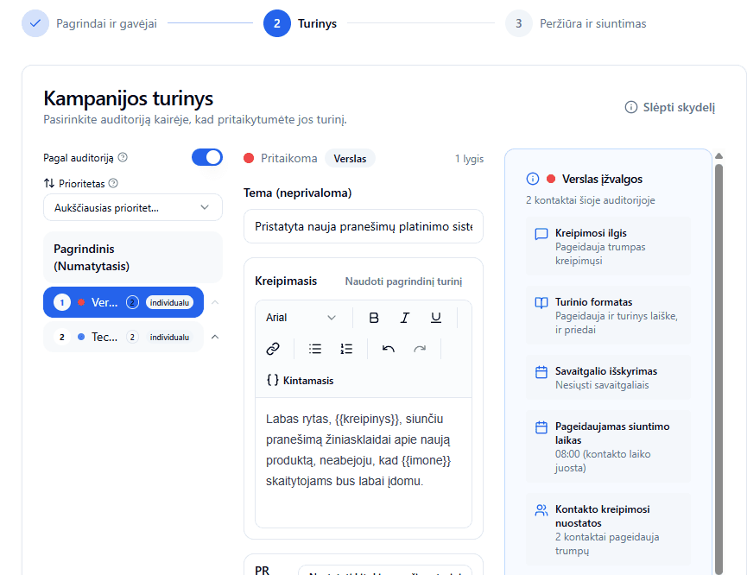Viewport: 747px width, 575px height.
Task: Open the Aukščiausias prioritetas dropdown
Action: coord(132,207)
